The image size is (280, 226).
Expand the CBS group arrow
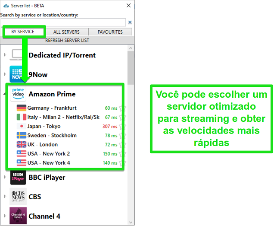[x=5, y=196]
